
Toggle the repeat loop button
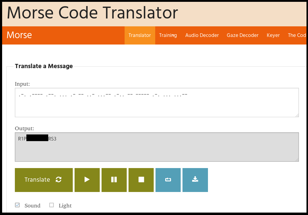[168, 180]
